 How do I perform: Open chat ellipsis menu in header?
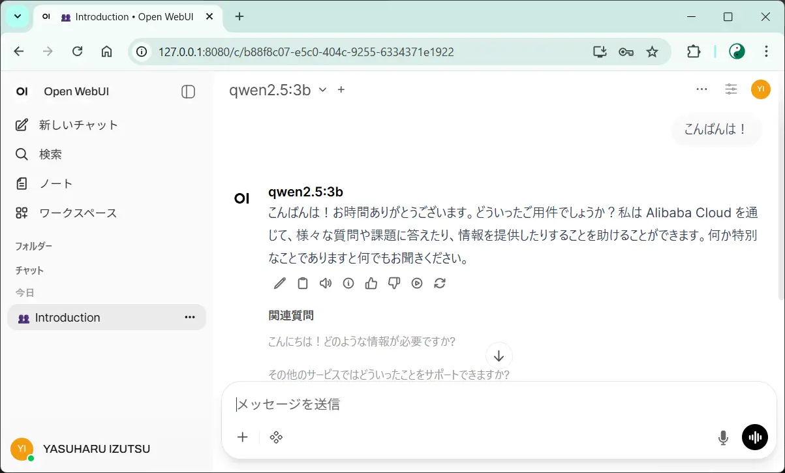tap(702, 89)
